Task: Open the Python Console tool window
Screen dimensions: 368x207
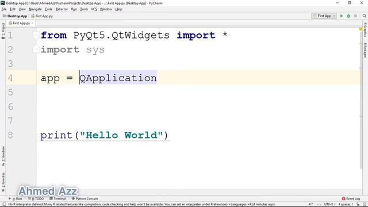Action: (85, 198)
